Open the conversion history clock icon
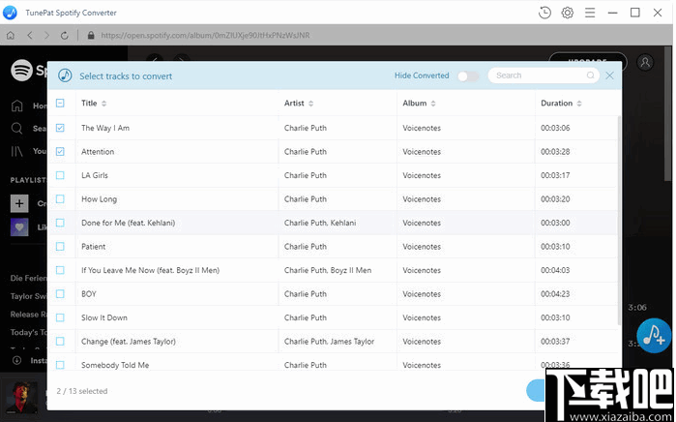Screen dimensions: 676x422 point(544,13)
